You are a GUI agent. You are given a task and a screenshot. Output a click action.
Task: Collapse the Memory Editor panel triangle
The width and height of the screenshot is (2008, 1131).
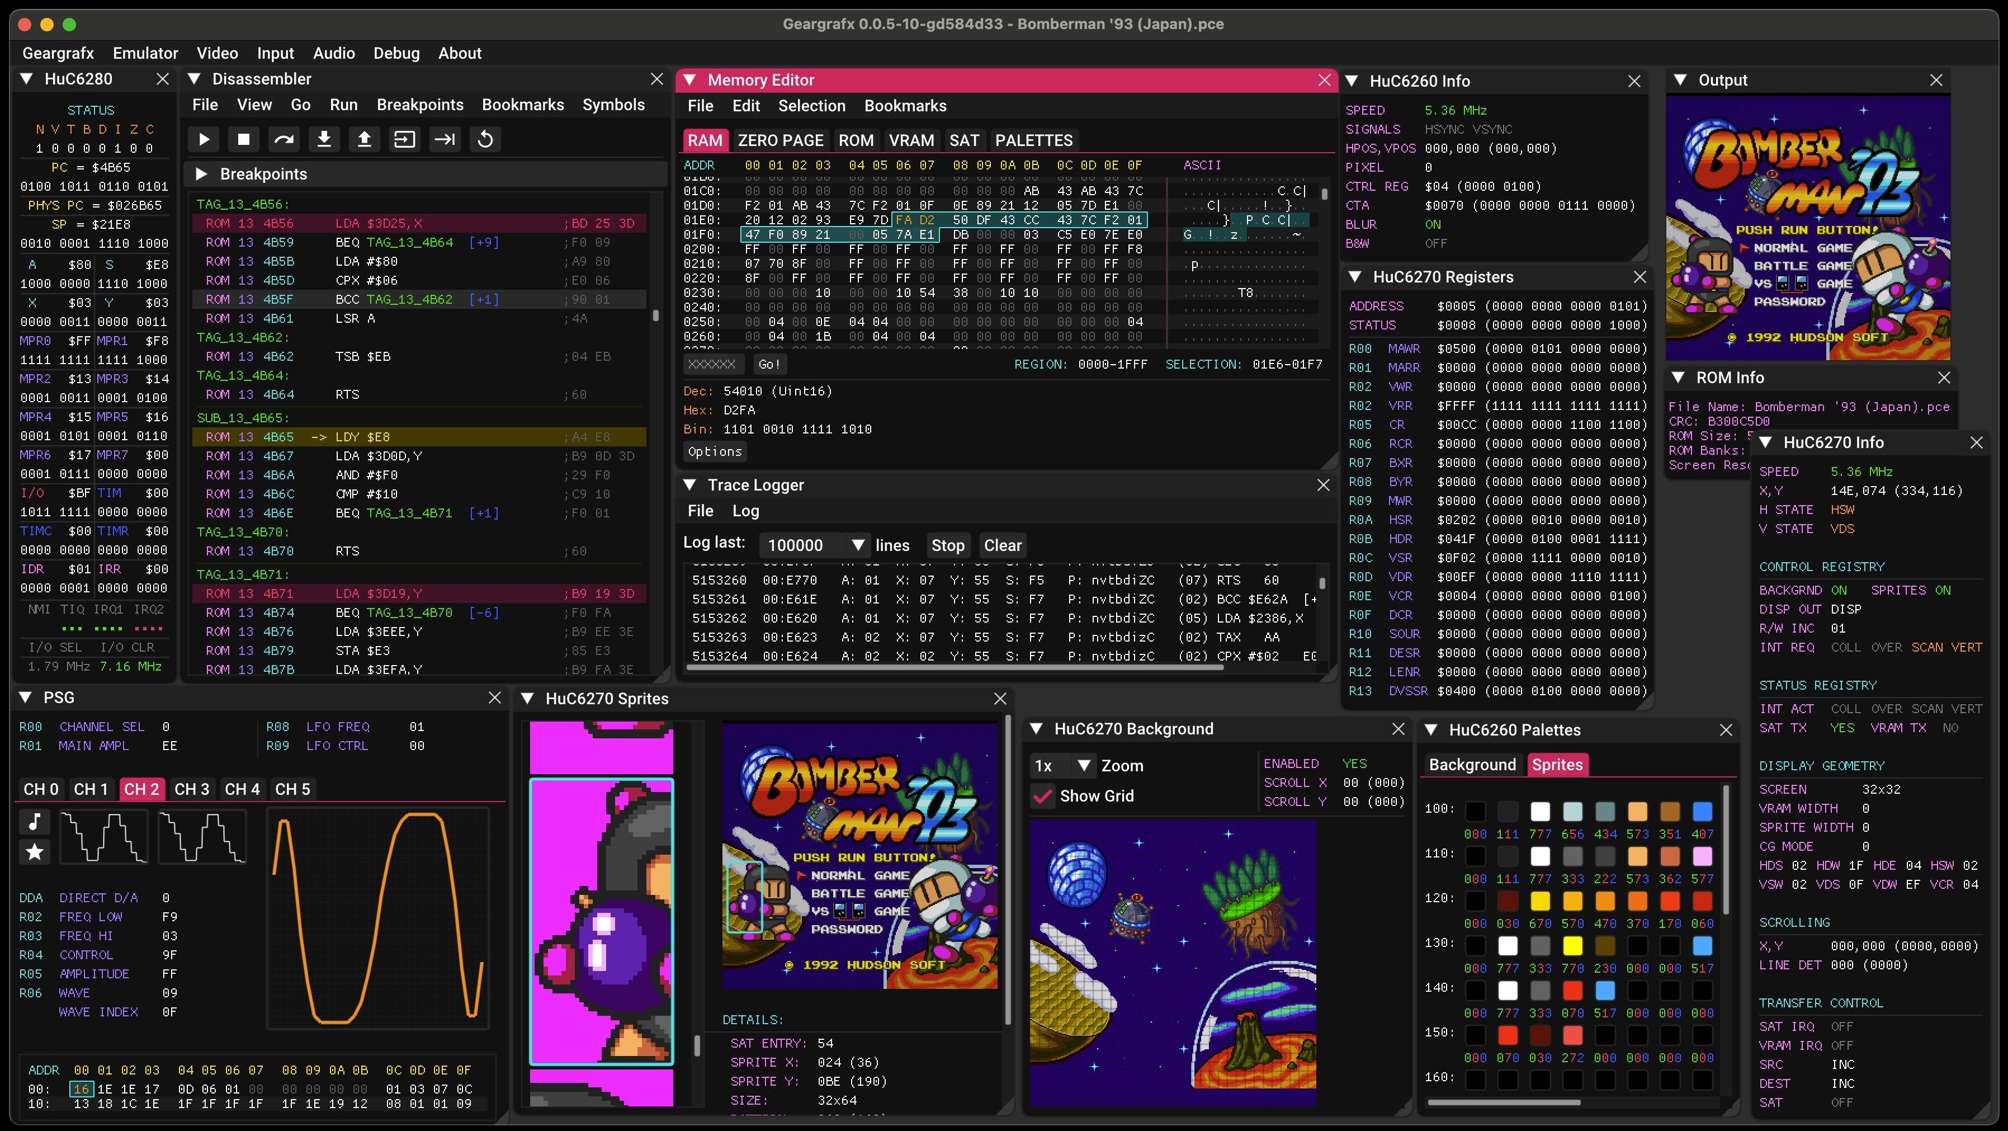click(689, 81)
